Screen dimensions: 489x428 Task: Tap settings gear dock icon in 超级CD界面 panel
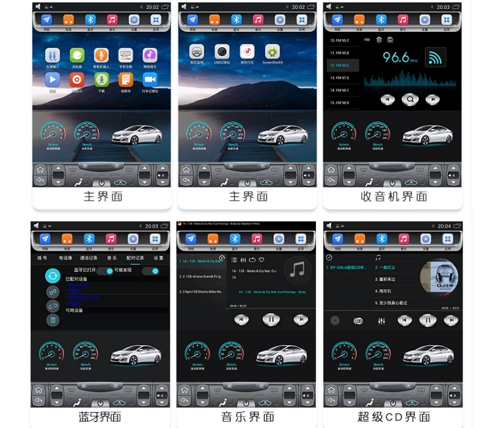(x=425, y=239)
